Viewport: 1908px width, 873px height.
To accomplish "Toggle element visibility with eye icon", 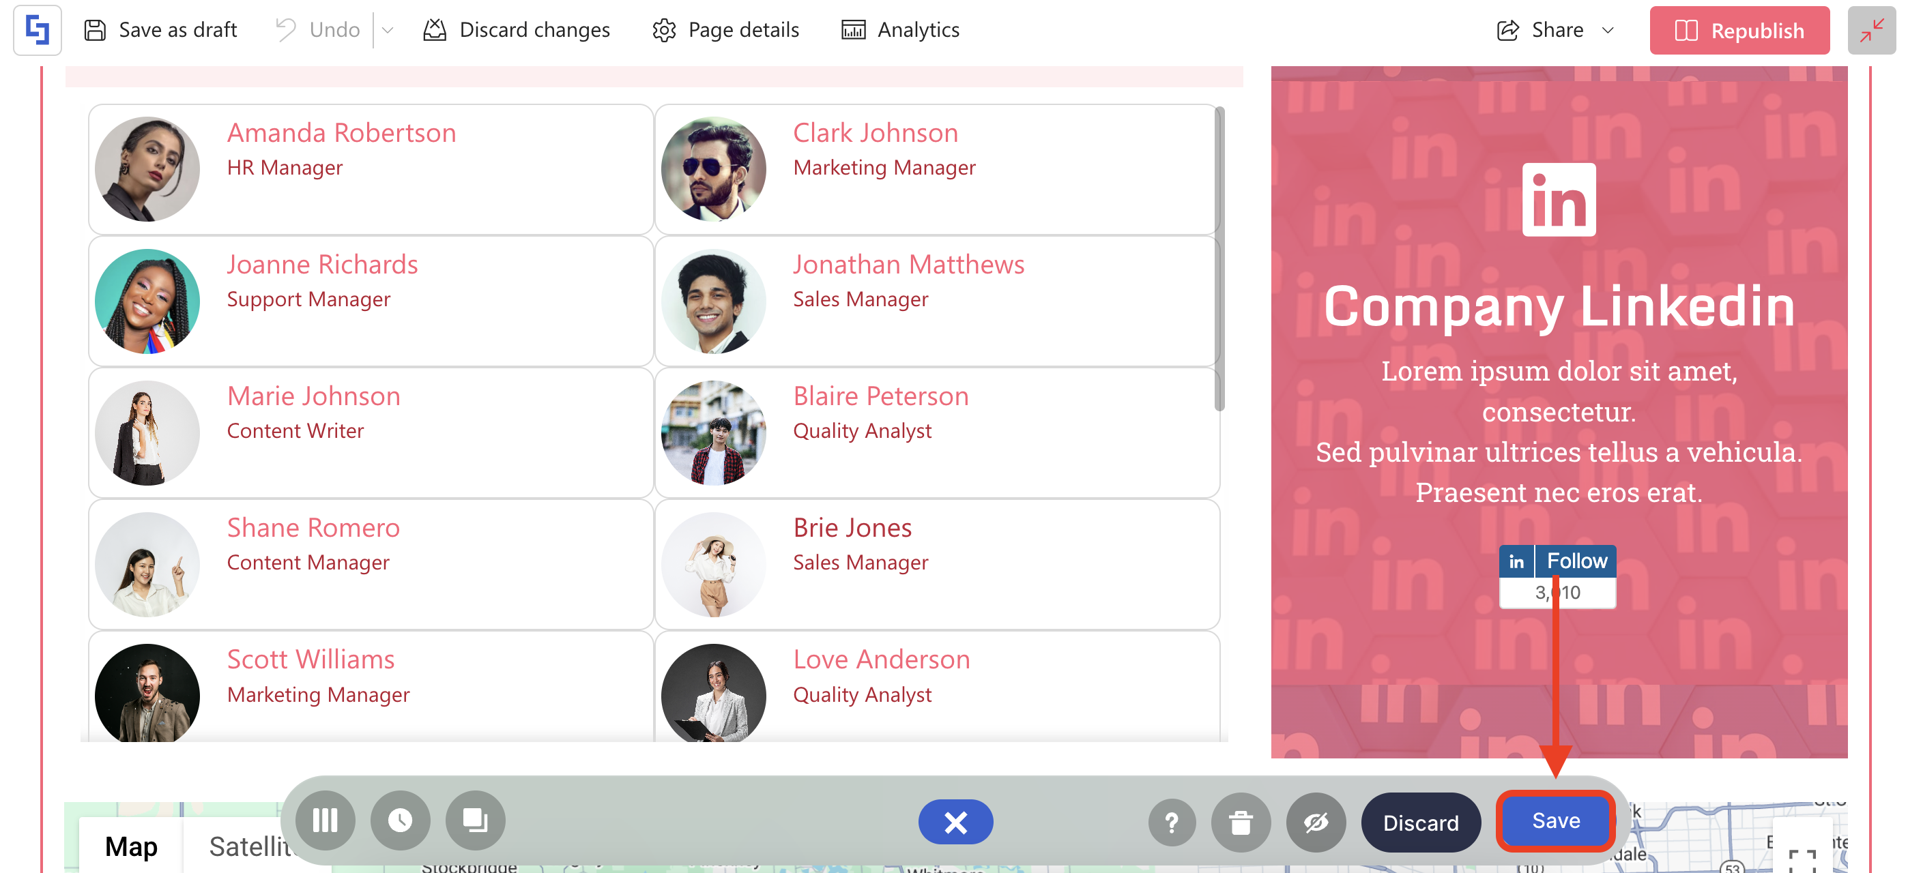I will pyautogui.click(x=1316, y=822).
